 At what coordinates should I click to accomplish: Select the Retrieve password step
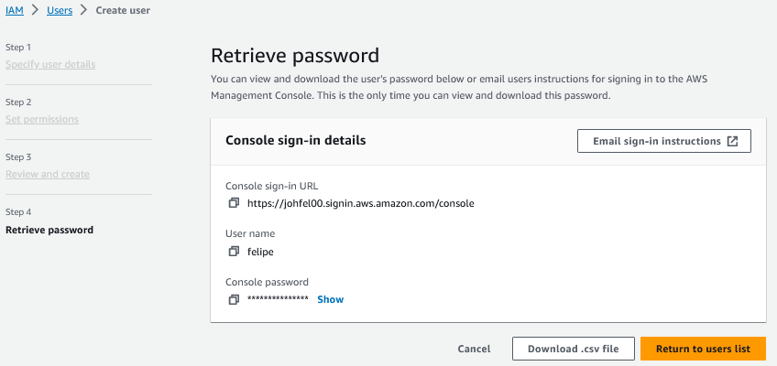(49, 230)
